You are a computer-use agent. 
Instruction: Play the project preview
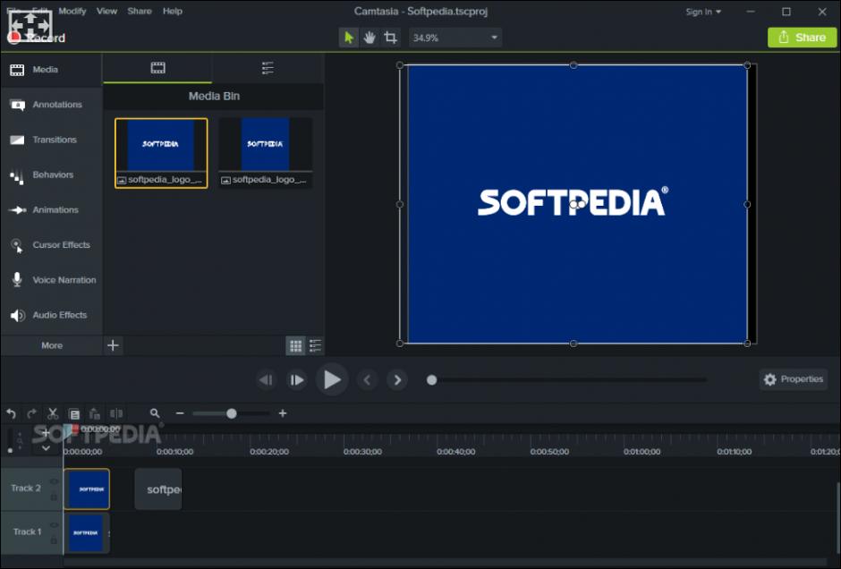tap(332, 379)
